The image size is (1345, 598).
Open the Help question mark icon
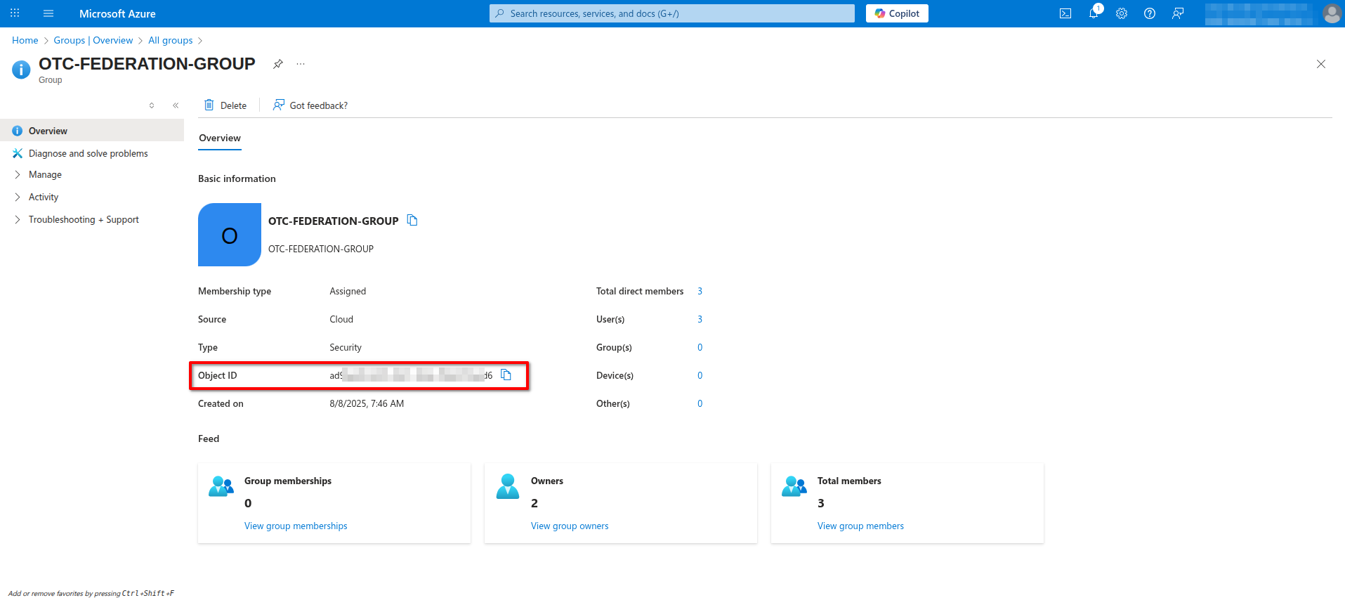coord(1150,13)
